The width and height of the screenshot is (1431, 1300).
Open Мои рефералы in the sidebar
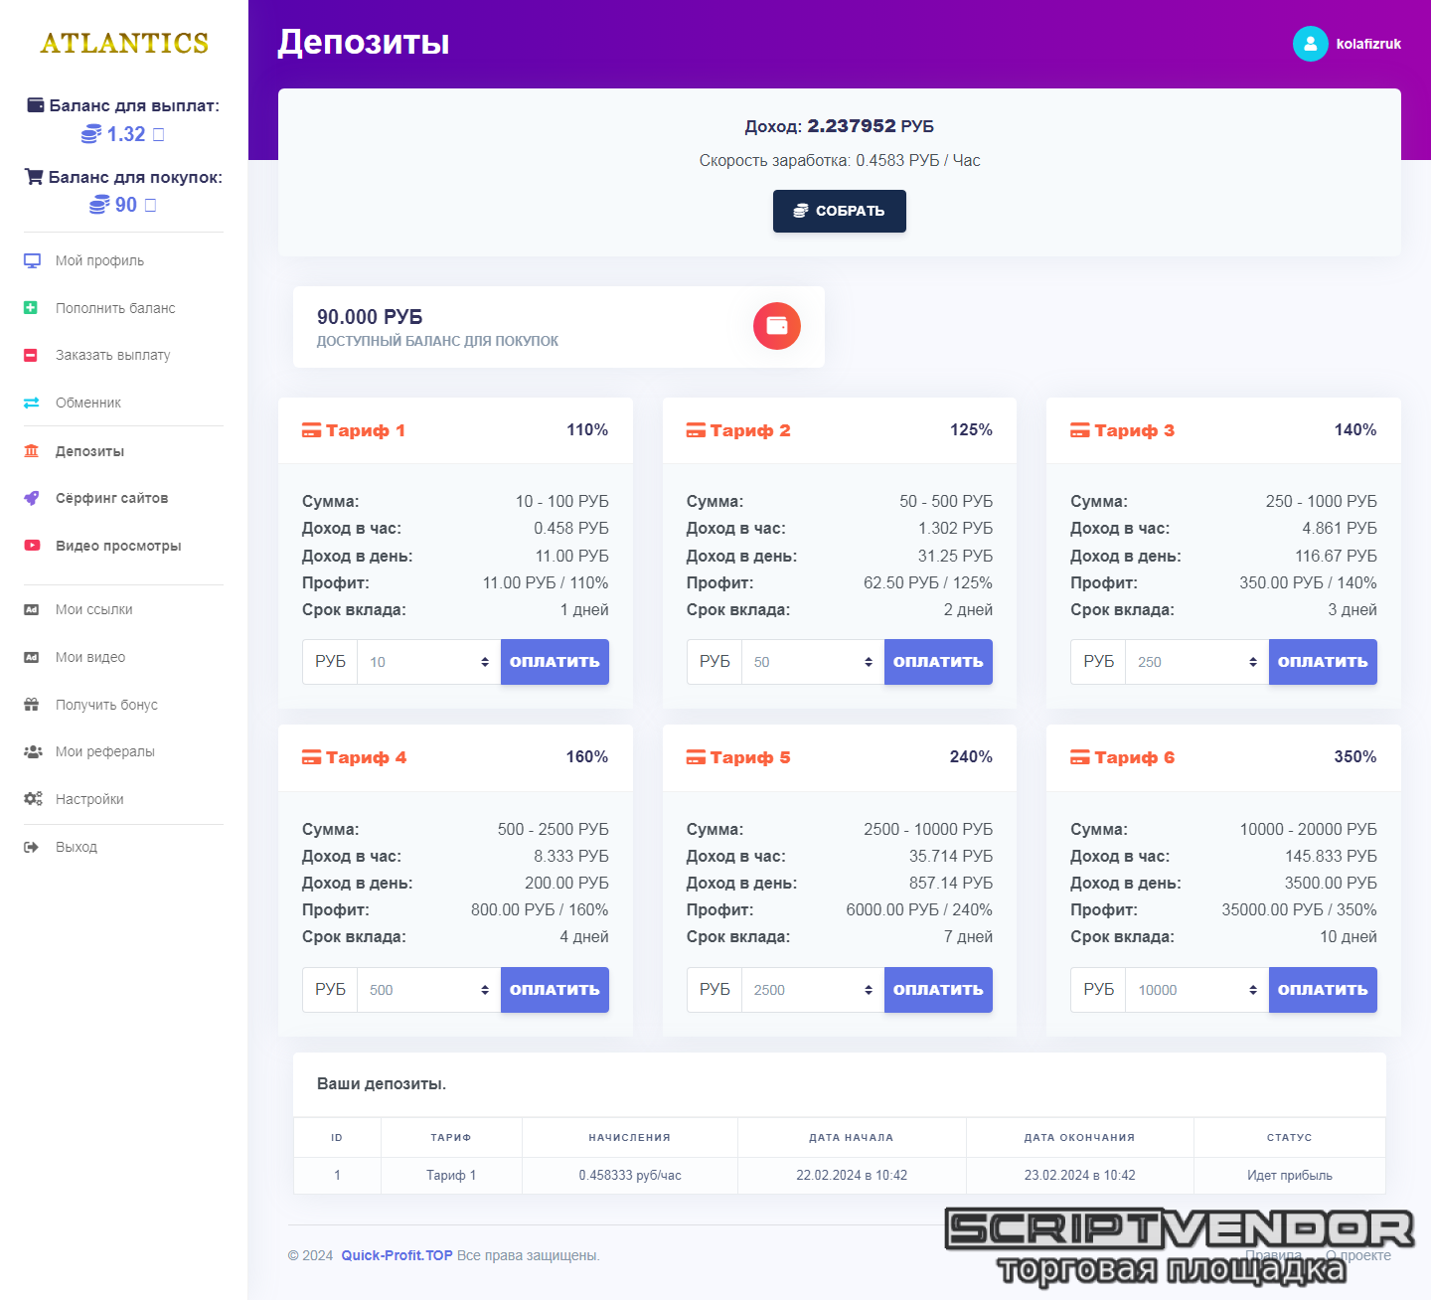[x=104, y=751]
